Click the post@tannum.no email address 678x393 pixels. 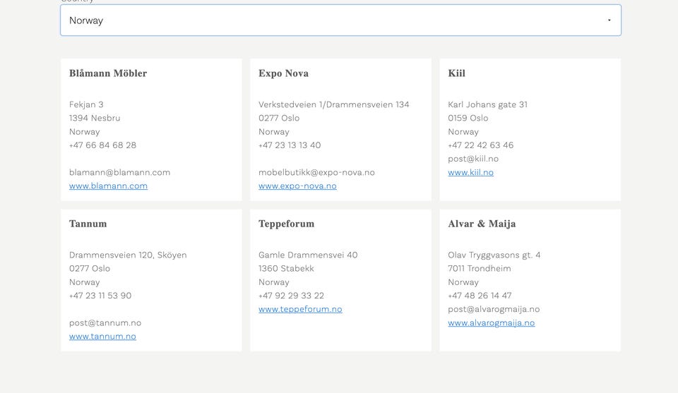click(x=105, y=323)
